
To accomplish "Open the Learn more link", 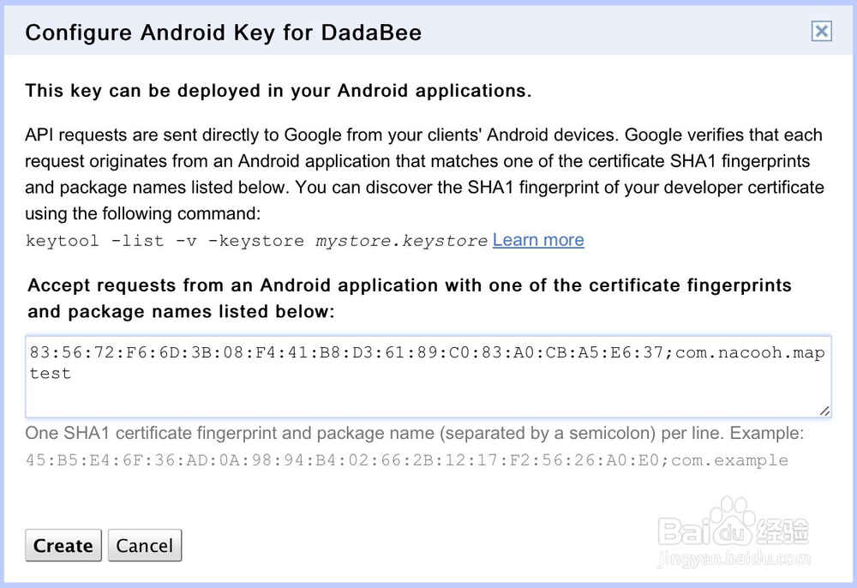I will point(538,240).
